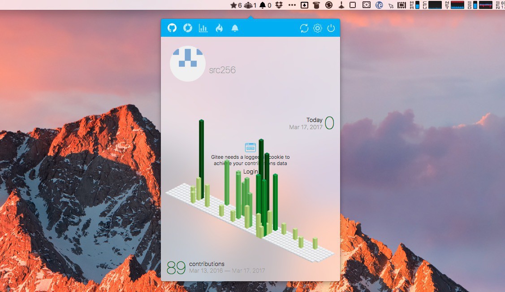This screenshot has width=505, height=292.
Task: Click the CPU usage graph in menu bar
Action: click(432, 5)
